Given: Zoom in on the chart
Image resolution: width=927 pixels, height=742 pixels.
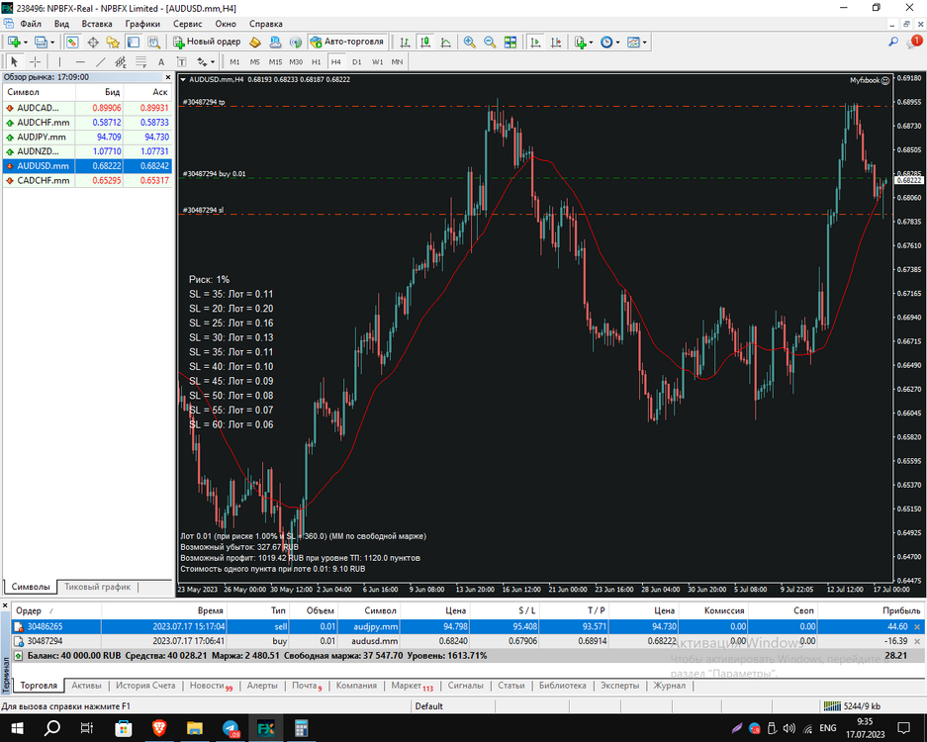Looking at the screenshot, I should coord(469,42).
